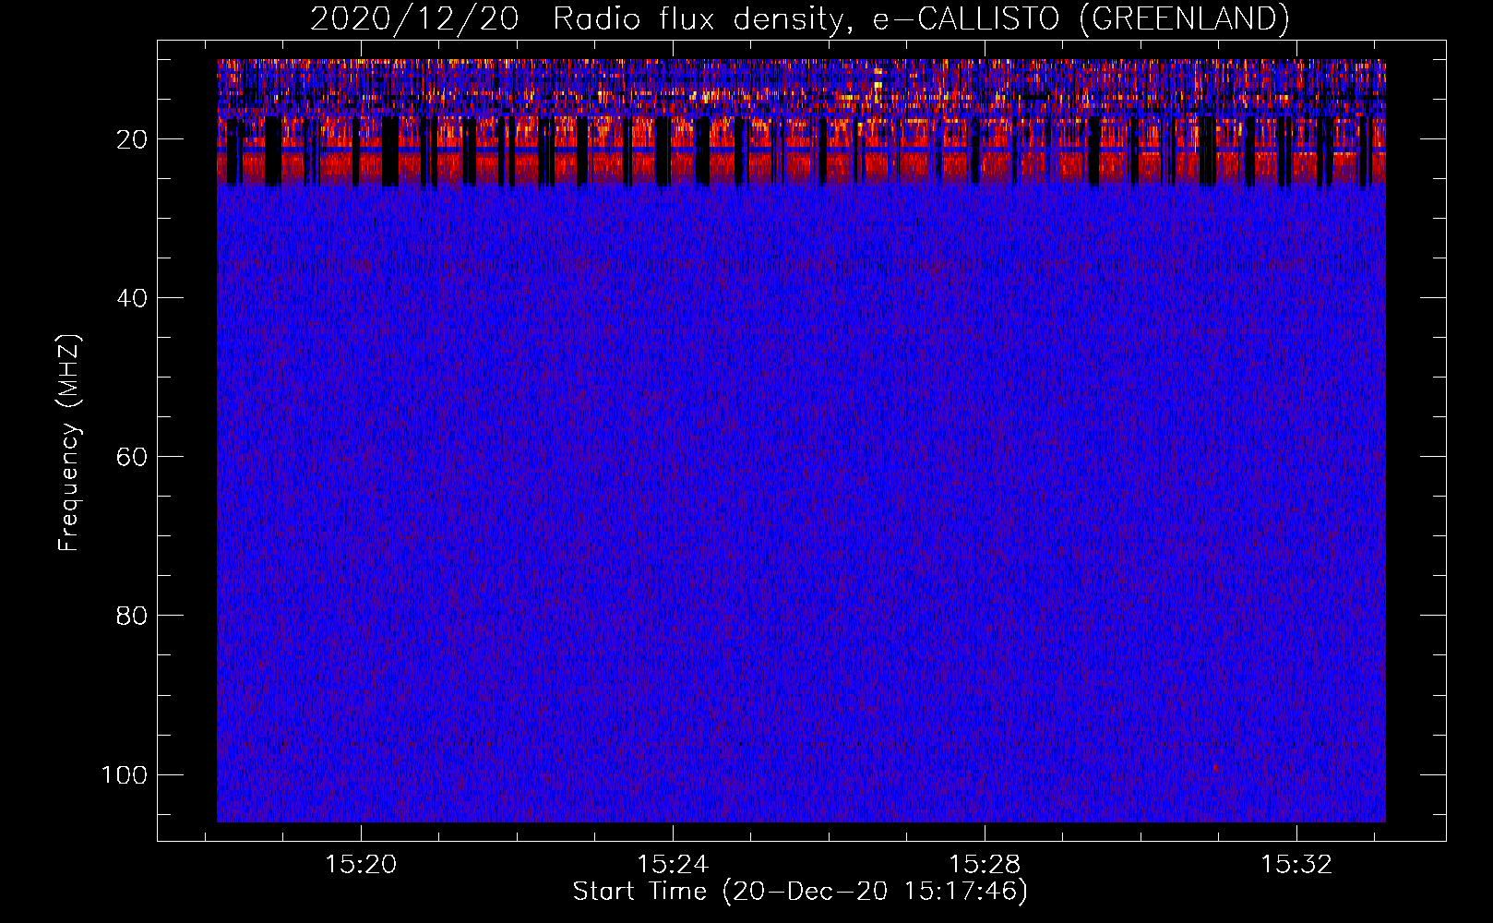Click the '100' frequency tick label
This screenshot has width=1493, height=923.
coord(125,774)
